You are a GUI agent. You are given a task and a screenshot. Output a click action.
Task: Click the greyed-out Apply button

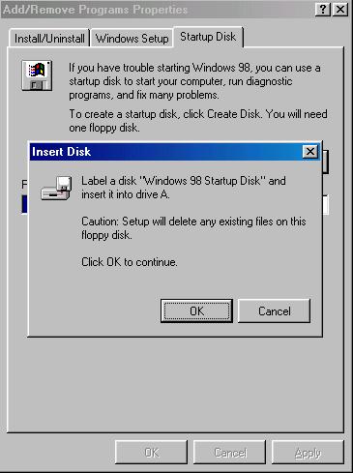[x=308, y=453]
